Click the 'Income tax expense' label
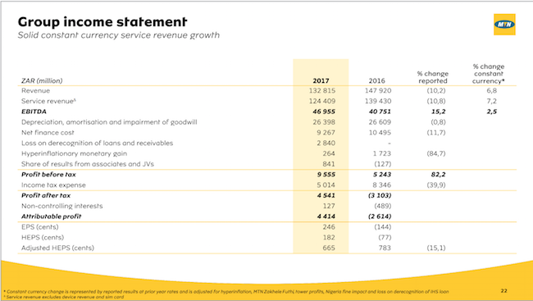The image size is (533, 301). 53,185
